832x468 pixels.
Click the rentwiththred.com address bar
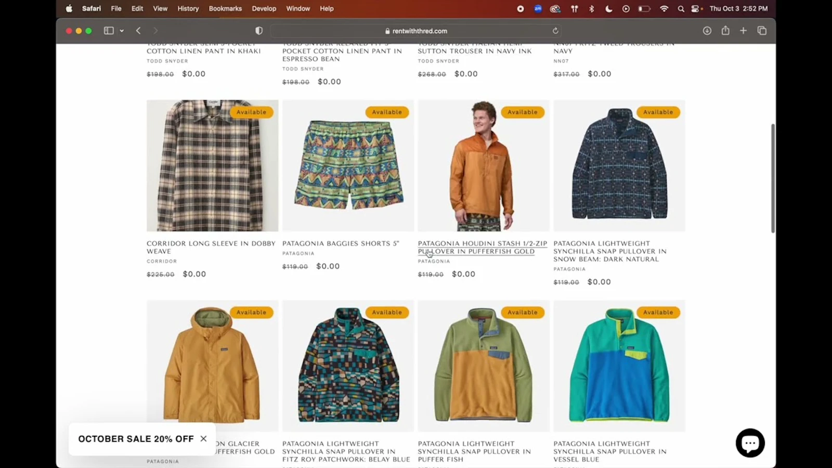tap(416, 31)
